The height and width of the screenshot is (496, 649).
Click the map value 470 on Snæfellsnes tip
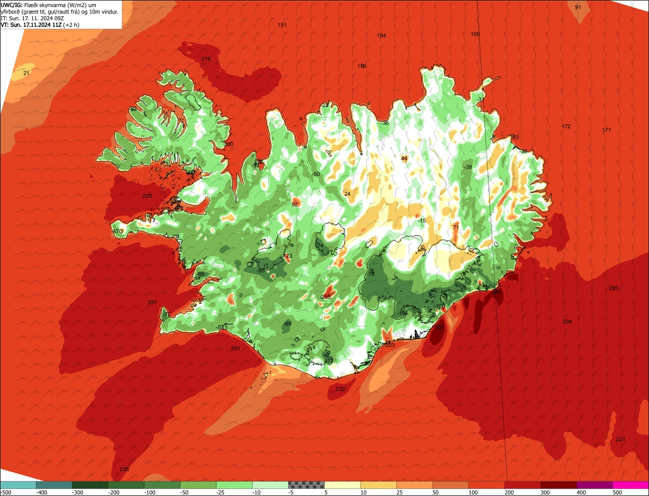pos(118,231)
